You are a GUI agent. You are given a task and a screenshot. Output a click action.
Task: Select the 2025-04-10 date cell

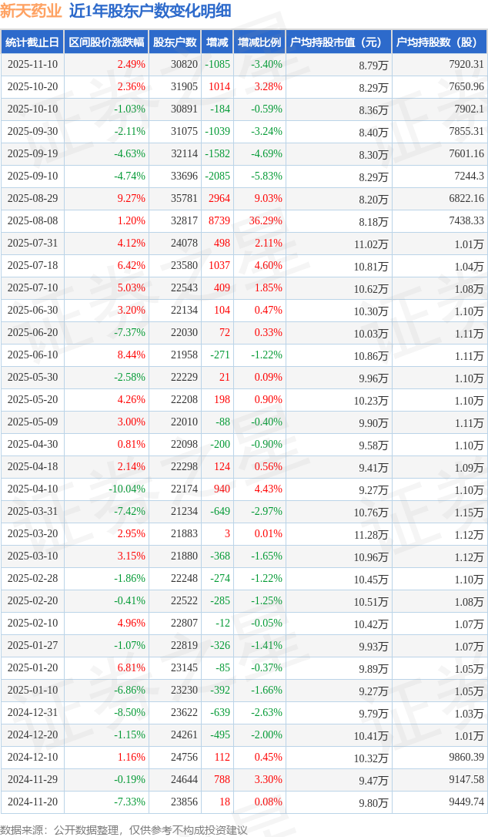point(32,489)
